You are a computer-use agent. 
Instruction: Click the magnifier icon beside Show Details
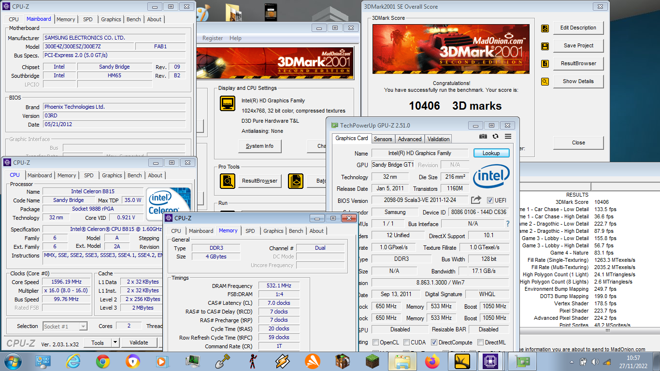(x=545, y=82)
